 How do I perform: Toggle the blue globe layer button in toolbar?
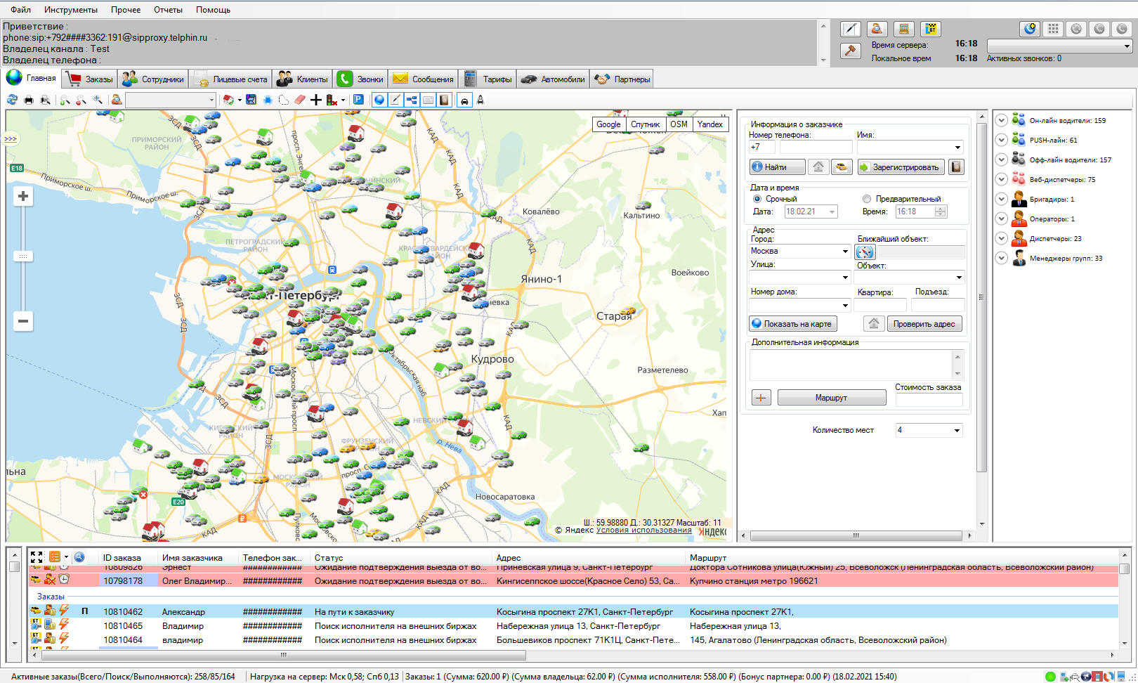pyautogui.click(x=379, y=100)
